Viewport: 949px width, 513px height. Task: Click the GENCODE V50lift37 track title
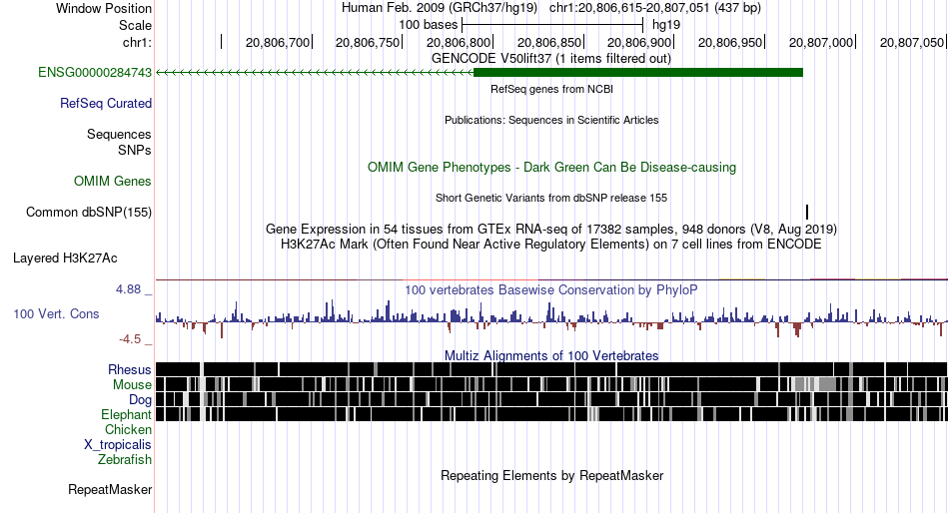(x=551, y=59)
